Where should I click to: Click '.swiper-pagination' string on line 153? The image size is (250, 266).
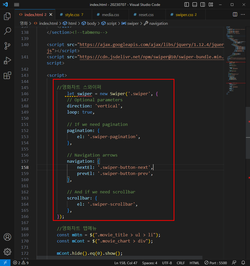pyautogui.click(x=113, y=137)
